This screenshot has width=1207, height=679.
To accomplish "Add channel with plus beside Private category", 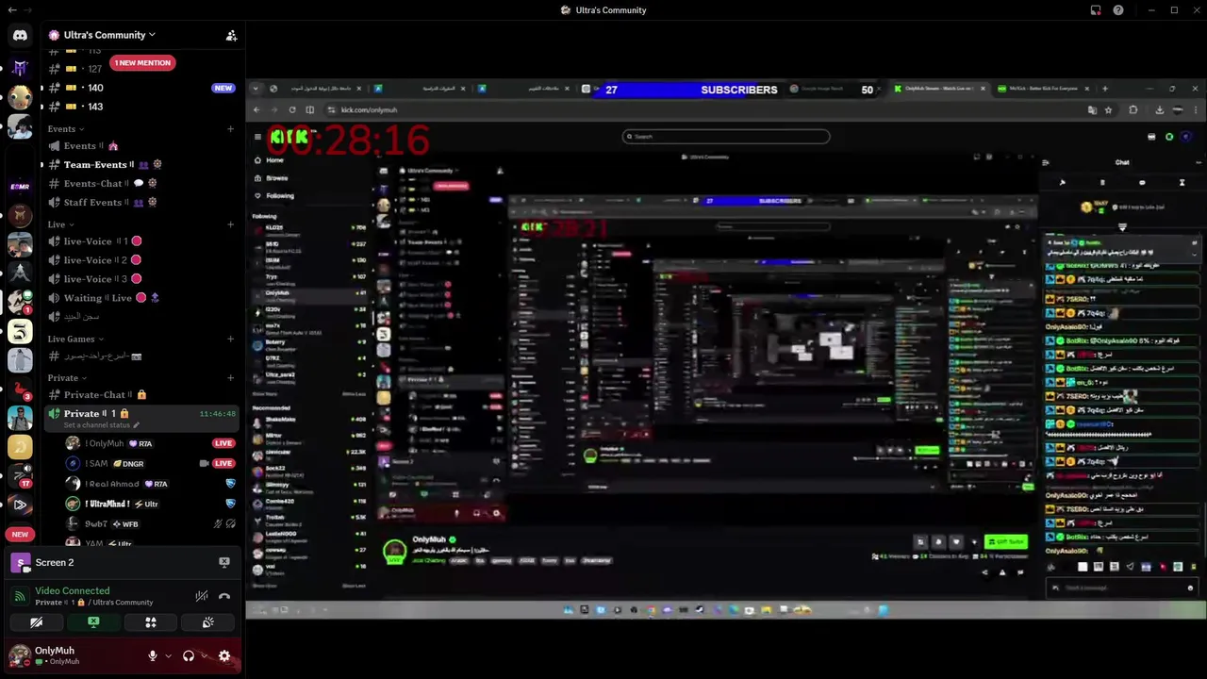I will [x=230, y=378].
